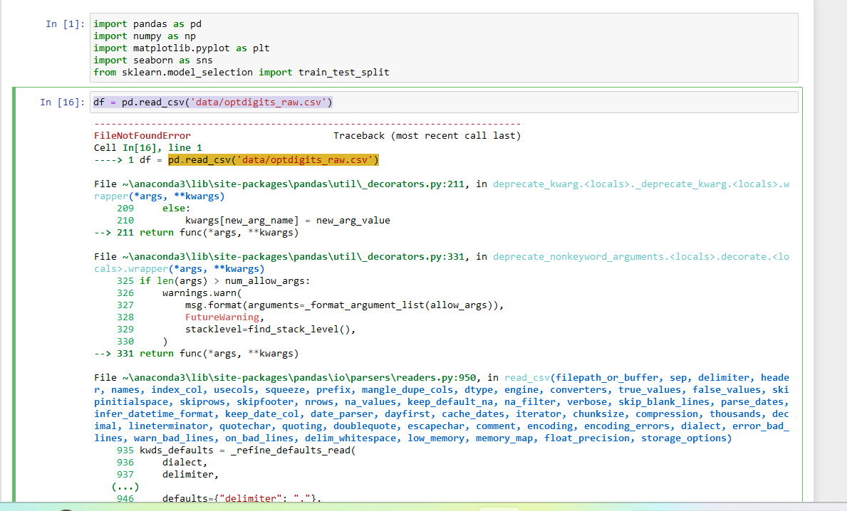Click the train_test_split import line
Screen dimensions: 847x511
tap(241, 73)
